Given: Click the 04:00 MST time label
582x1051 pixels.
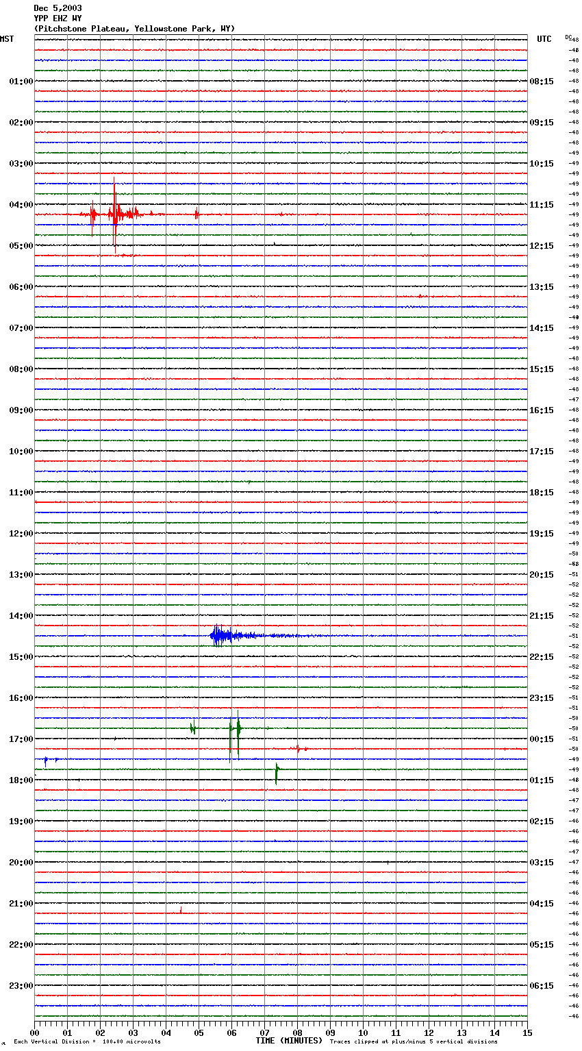Looking at the screenshot, I should 21,205.
